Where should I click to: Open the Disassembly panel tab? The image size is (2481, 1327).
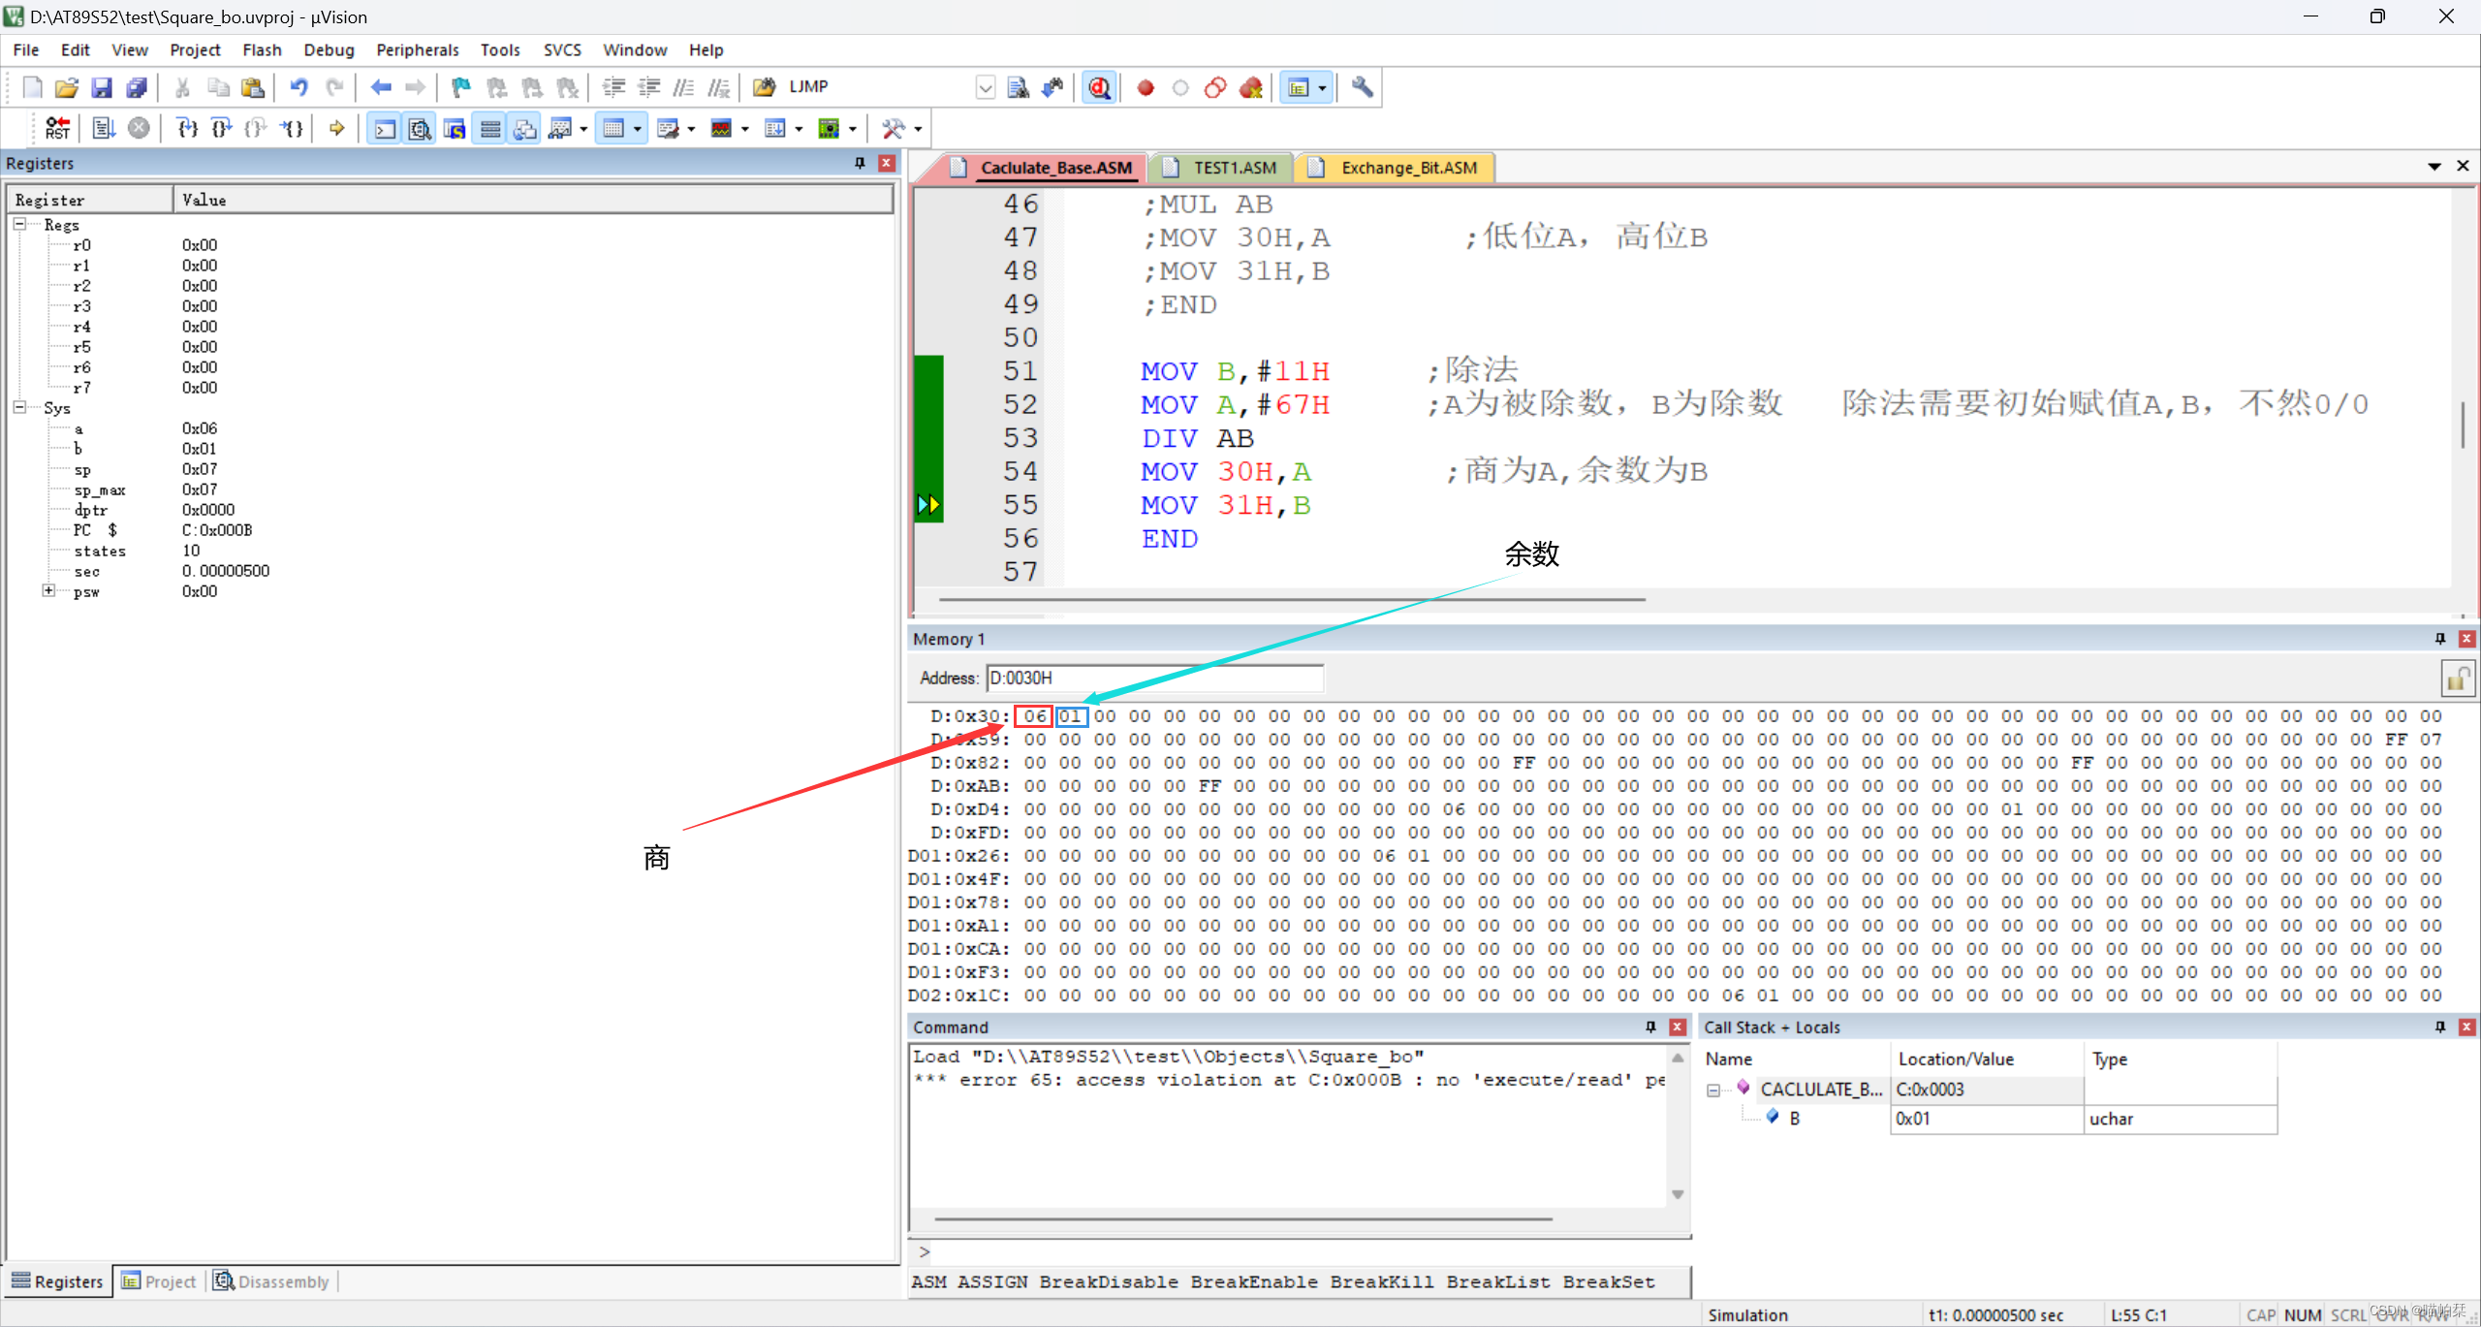coord(273,1281)
